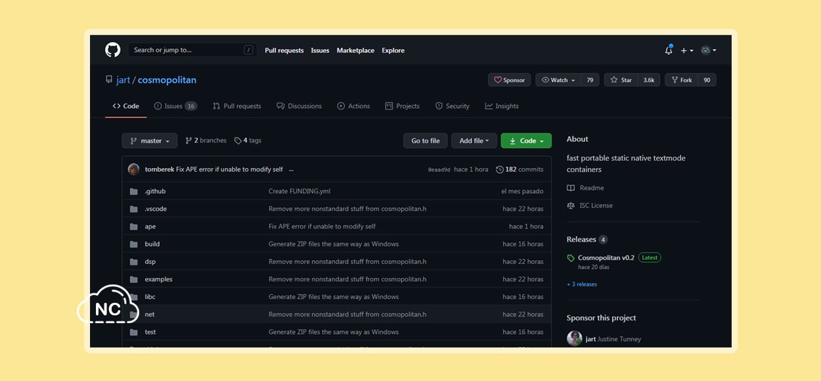Show the '+ 3 releases' link
The width and height of the screenshot is (821, 381).
click(582, 284)
